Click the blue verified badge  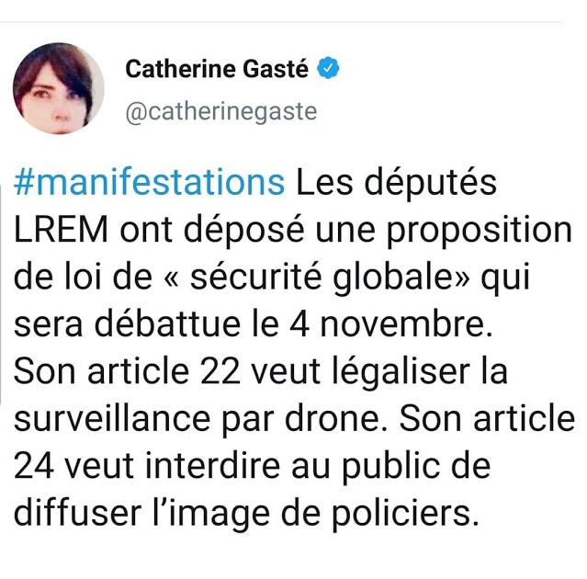point(328,68)
